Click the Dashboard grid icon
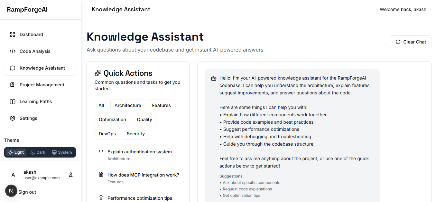436x202 pixels. (x=13, y=34)
